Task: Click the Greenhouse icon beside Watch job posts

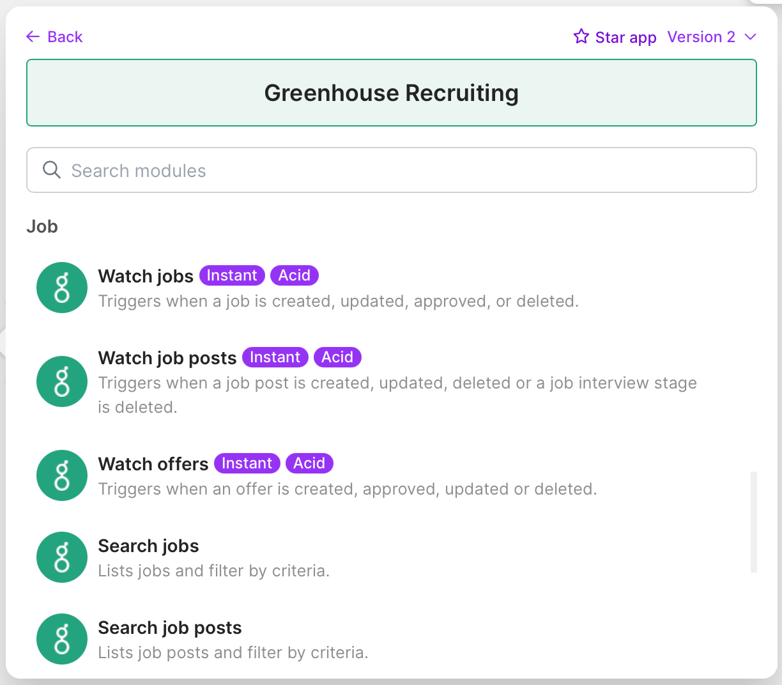Action: (62, 381)
